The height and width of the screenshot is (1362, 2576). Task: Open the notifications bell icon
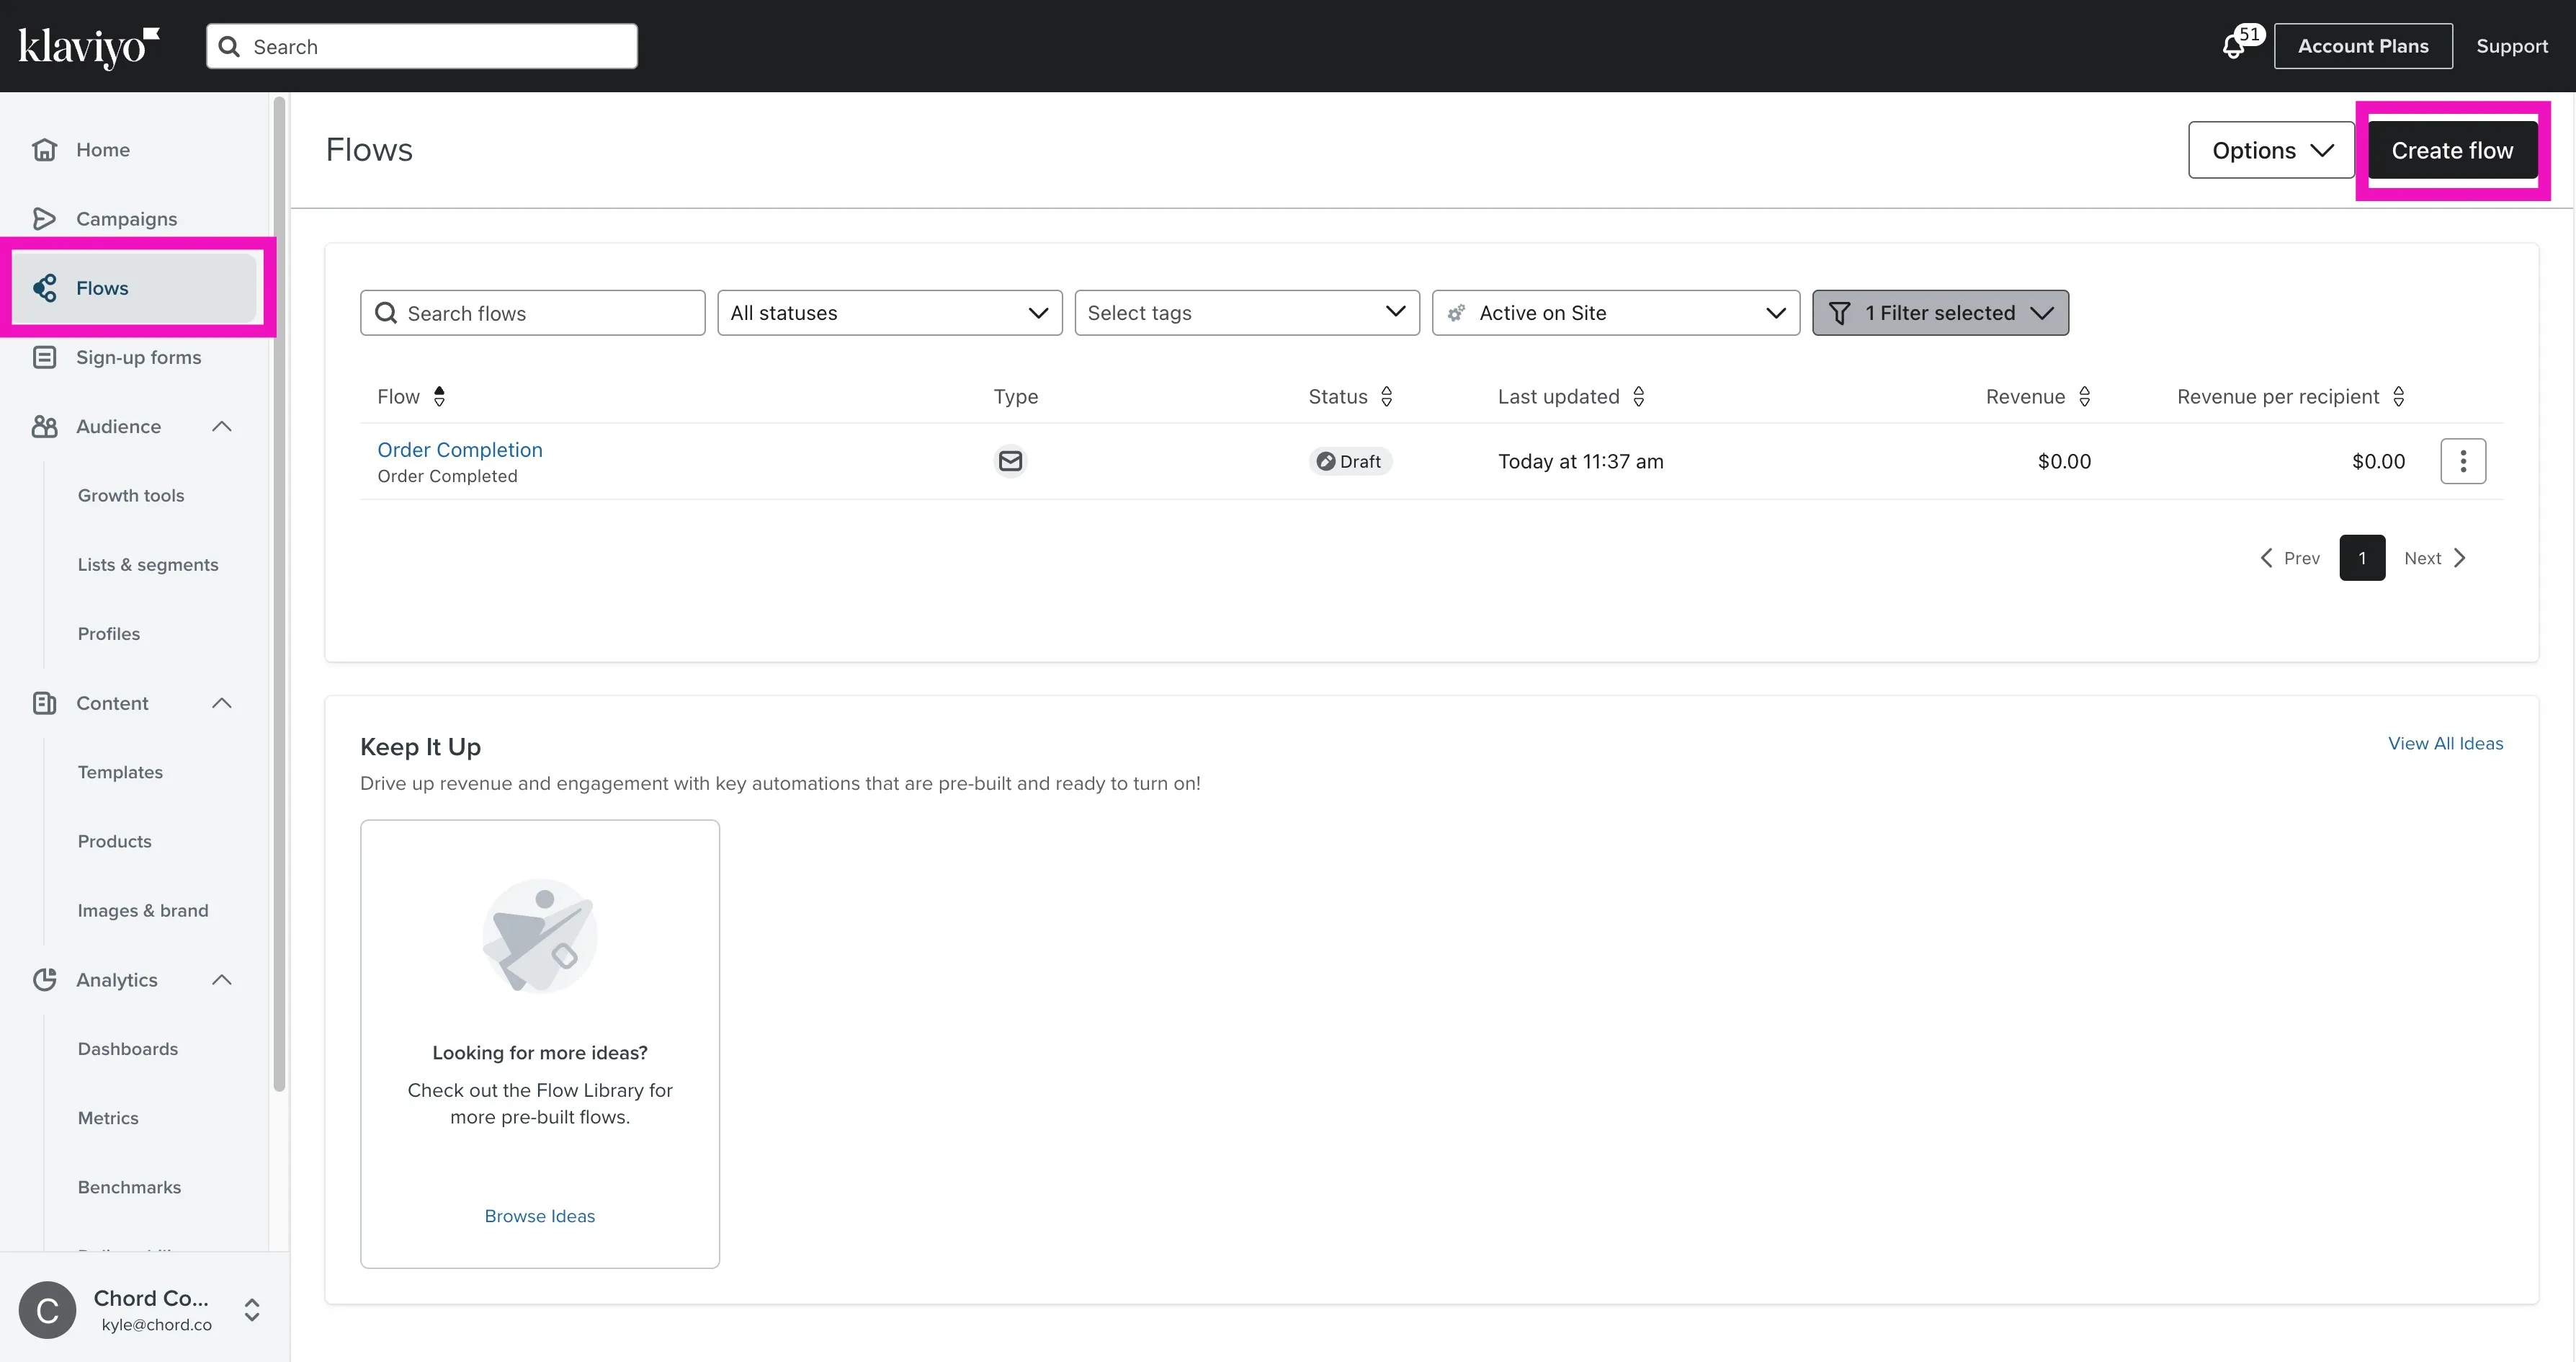tap(2233, 47)
